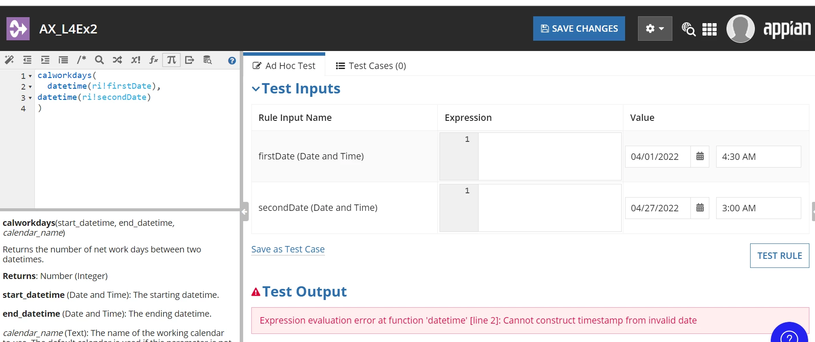Click the SAVE CHANGES button
The width and height of the screenshot is (815, 342).
pyautogui.click(x=579, y=29)
